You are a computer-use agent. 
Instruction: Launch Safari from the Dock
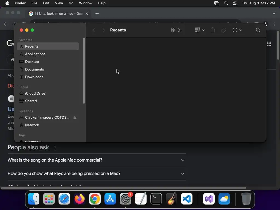64,199
